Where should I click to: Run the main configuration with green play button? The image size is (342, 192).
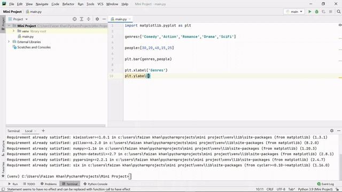(310, 12)
